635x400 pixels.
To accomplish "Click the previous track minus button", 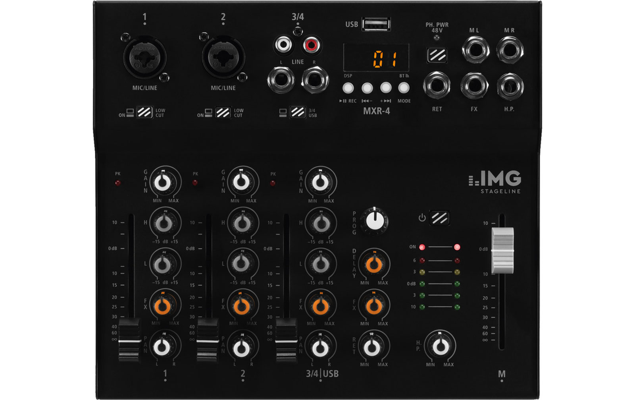I will 367,88.
